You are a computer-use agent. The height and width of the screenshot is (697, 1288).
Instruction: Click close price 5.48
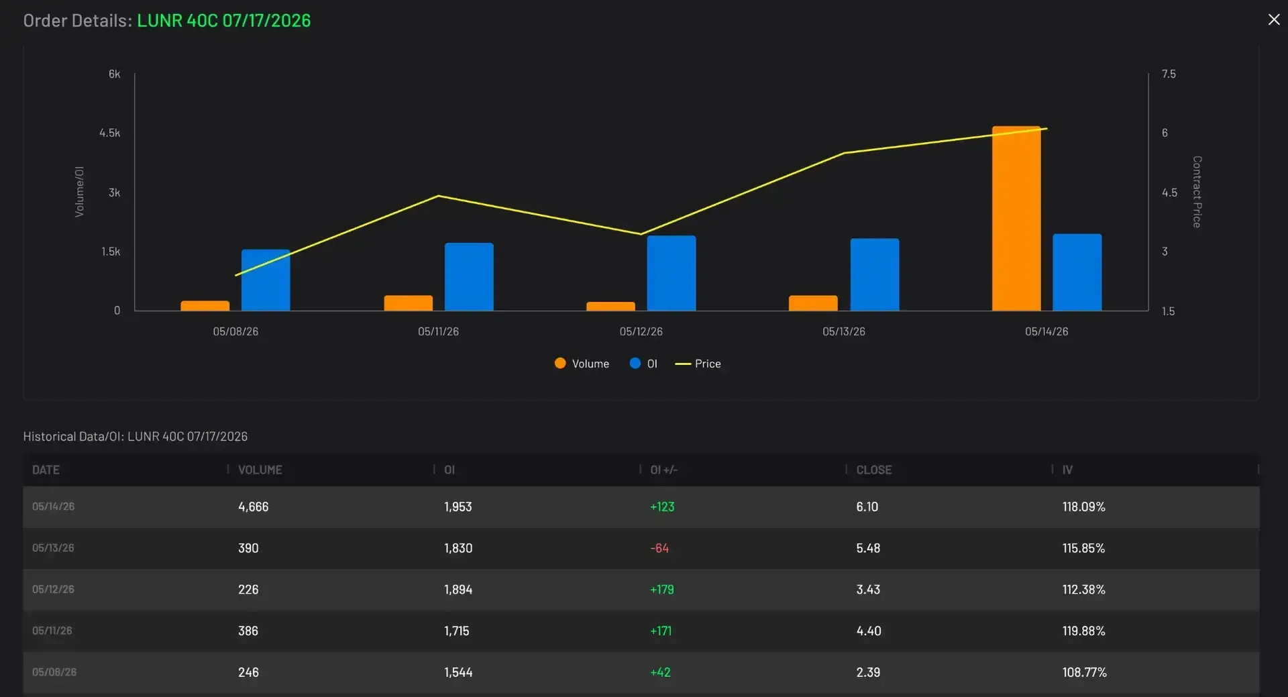(868, 548)
